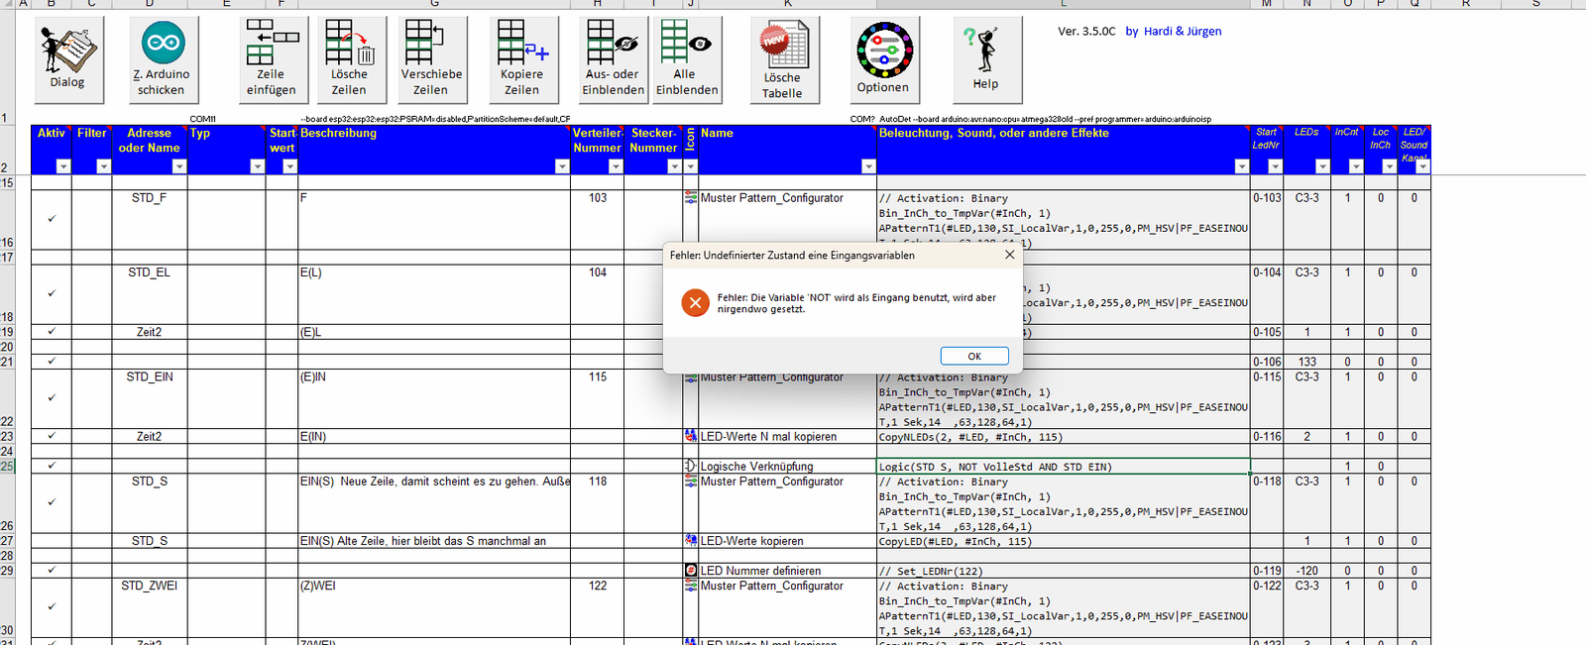Open the Beschreibung column filter dropdown
1586x645 pixels.
click(x=562, y=166)
